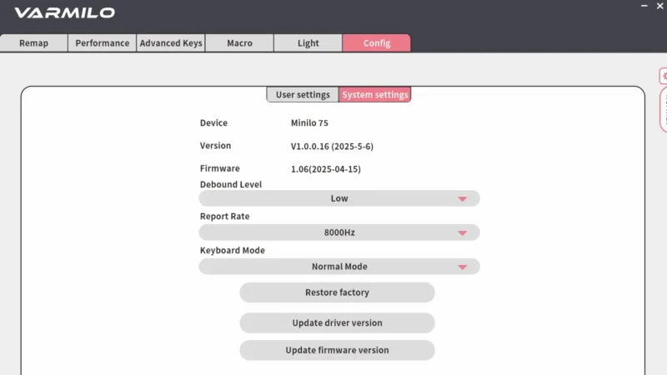The height and width of the screenshot is (375, 667).
Task: Click the Debound Level label
Action: [231, 184]
